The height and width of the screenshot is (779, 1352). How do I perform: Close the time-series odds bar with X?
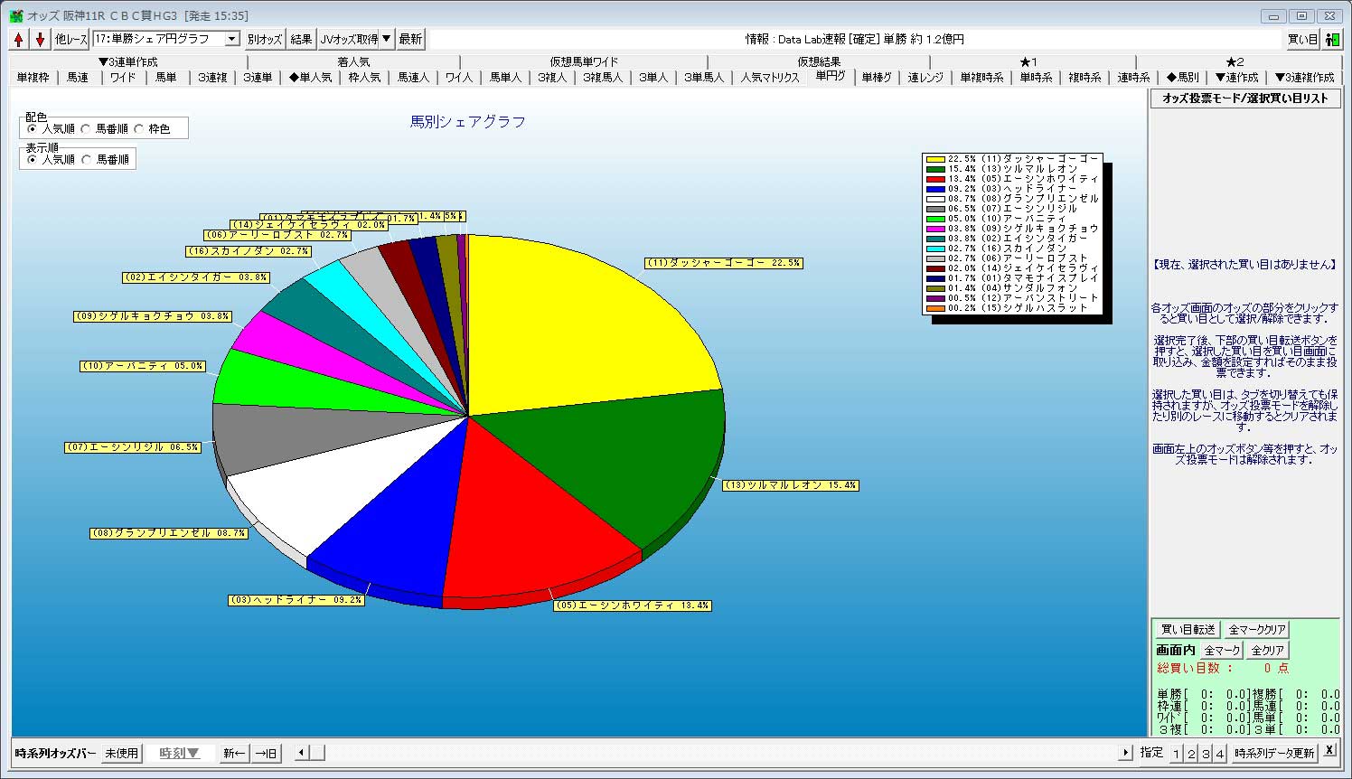[1329, 751]
